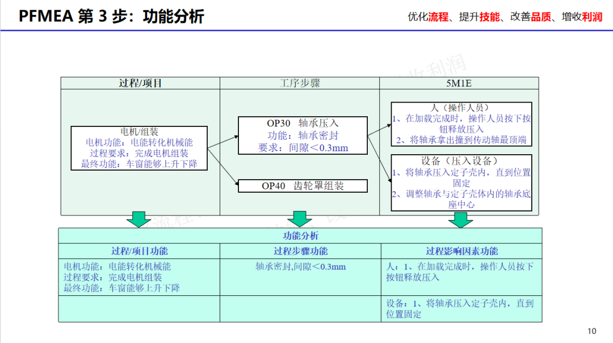Click the 电机/组装 box
The image size is (613, 343).
point(140,148)
